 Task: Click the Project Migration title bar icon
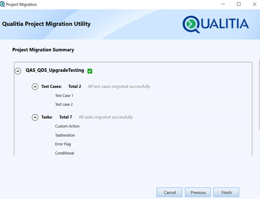pyautogui.click(x=3, y=4)
